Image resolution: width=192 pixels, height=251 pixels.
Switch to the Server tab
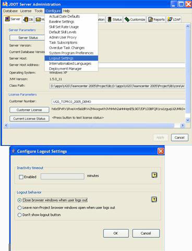coord(13,19)
